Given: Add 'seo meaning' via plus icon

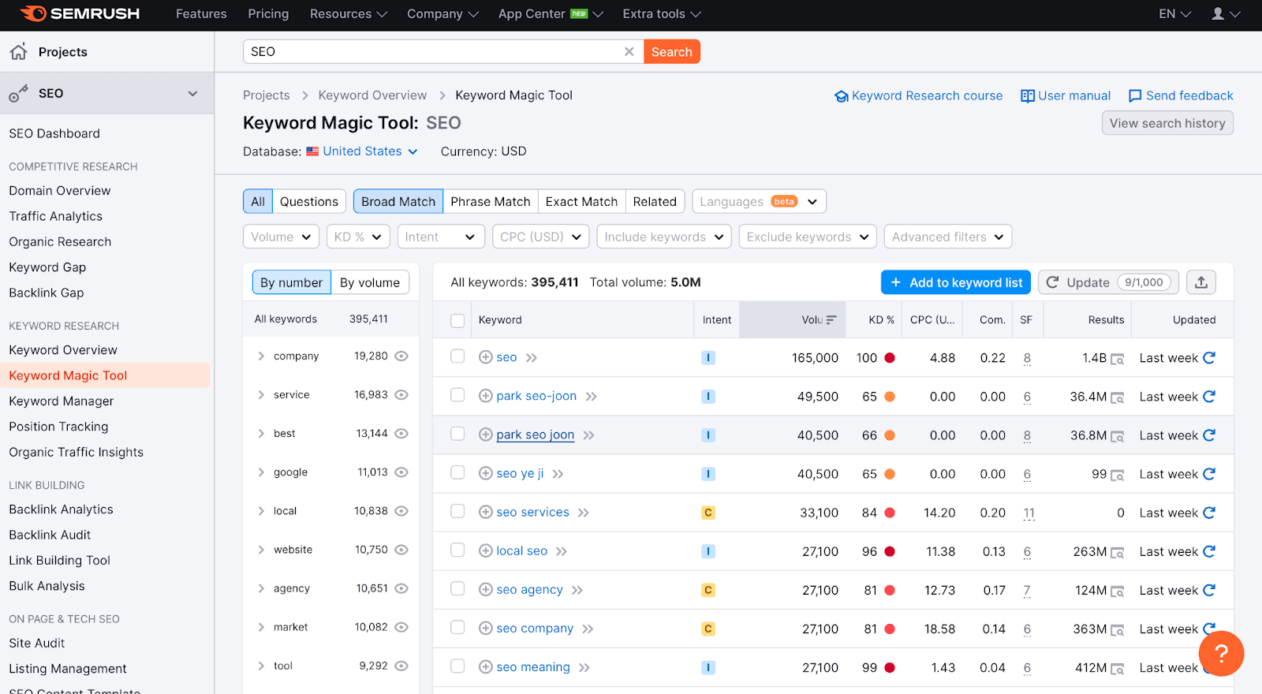Looking at the screenshot, I should (x=486, y=666).
